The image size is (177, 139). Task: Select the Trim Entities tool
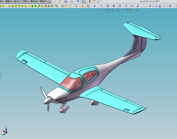[x=164, y=6]
